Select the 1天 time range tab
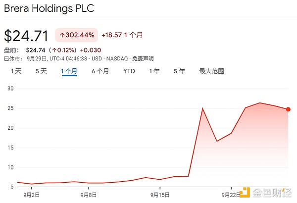This screenshot has width=297, height=203. coord(16,71)
